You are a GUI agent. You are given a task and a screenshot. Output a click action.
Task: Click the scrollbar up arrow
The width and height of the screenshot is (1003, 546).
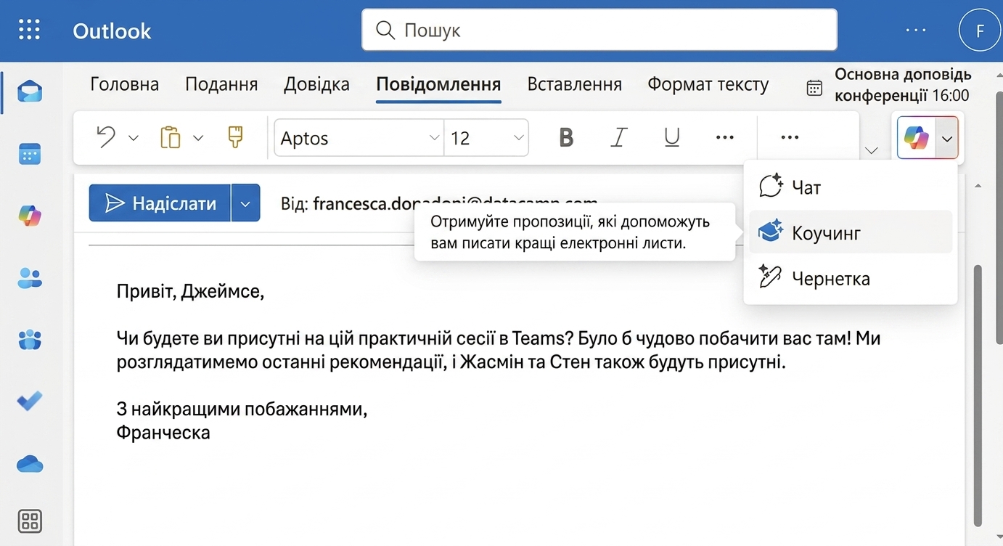click(x=978, y=186)
